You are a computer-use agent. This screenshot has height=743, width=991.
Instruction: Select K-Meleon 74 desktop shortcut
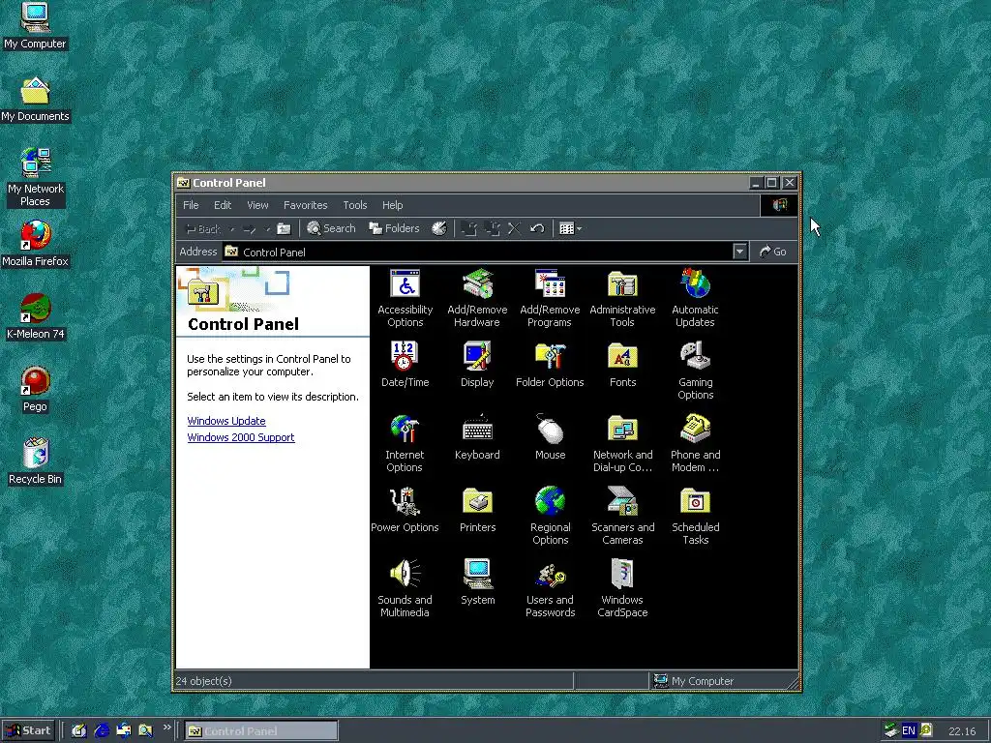[x=35, y=316]
